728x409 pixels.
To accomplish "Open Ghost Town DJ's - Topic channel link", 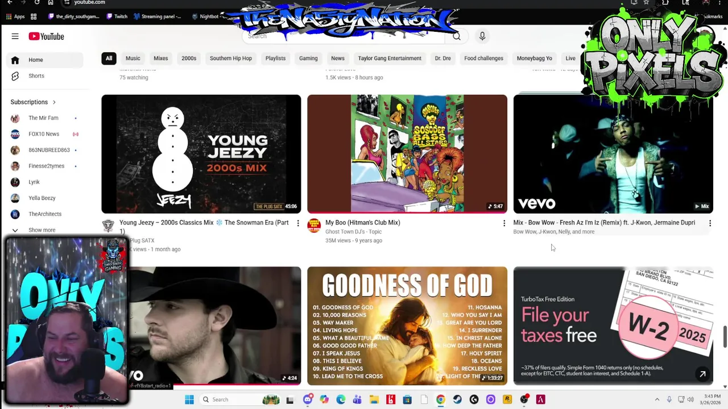I will pyautogui.click(x=353, y=232).
